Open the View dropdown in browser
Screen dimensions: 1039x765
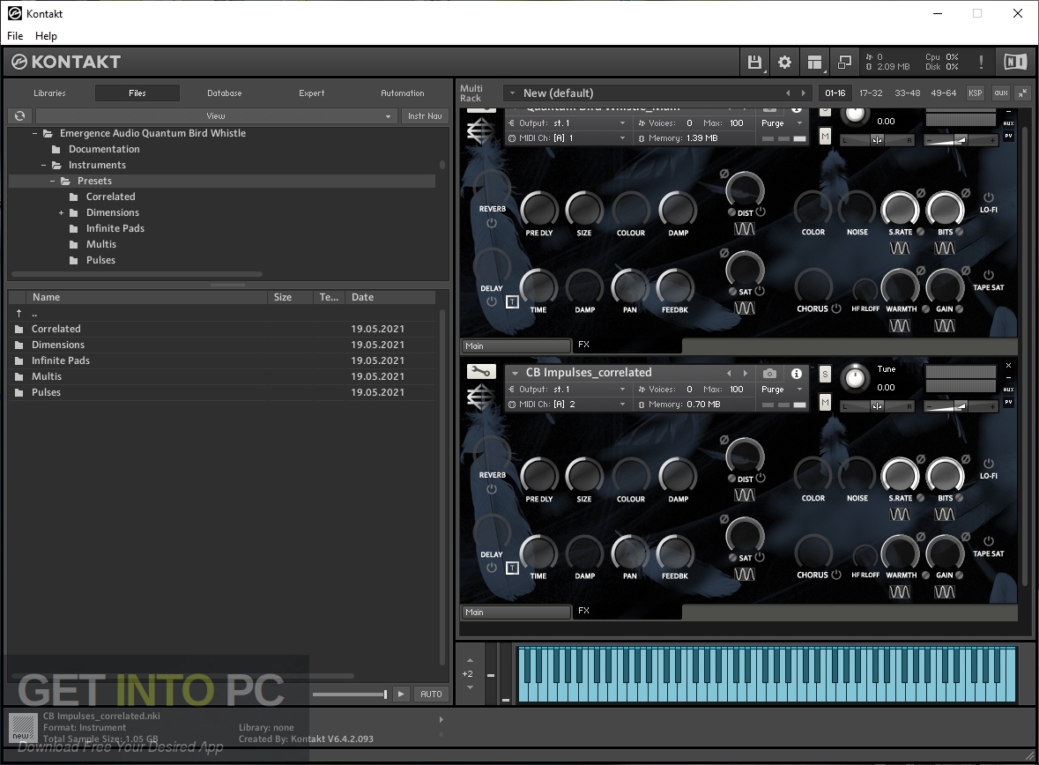215,116
